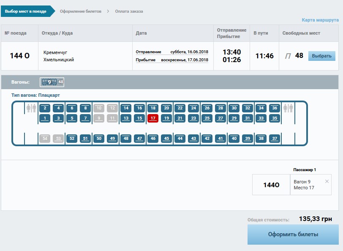Pick side seat 46
This screenshot has width=343, height=251.
click(x=153, y=139)
